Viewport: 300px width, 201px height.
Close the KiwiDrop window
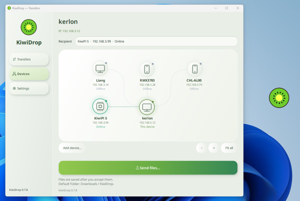(238, 8)
